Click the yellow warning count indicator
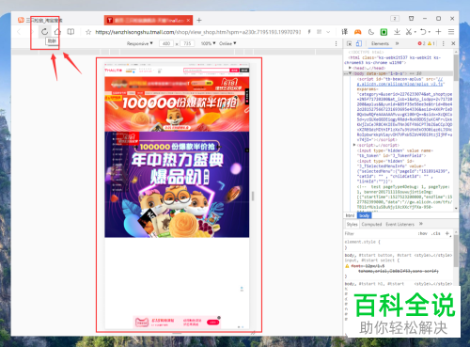 431,43
